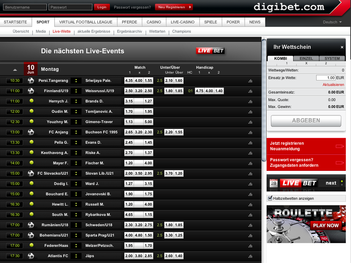Click Neu Registrieren button
This screenshot has height=263, width=351.
pyautogui.click(x=174, y=7)
